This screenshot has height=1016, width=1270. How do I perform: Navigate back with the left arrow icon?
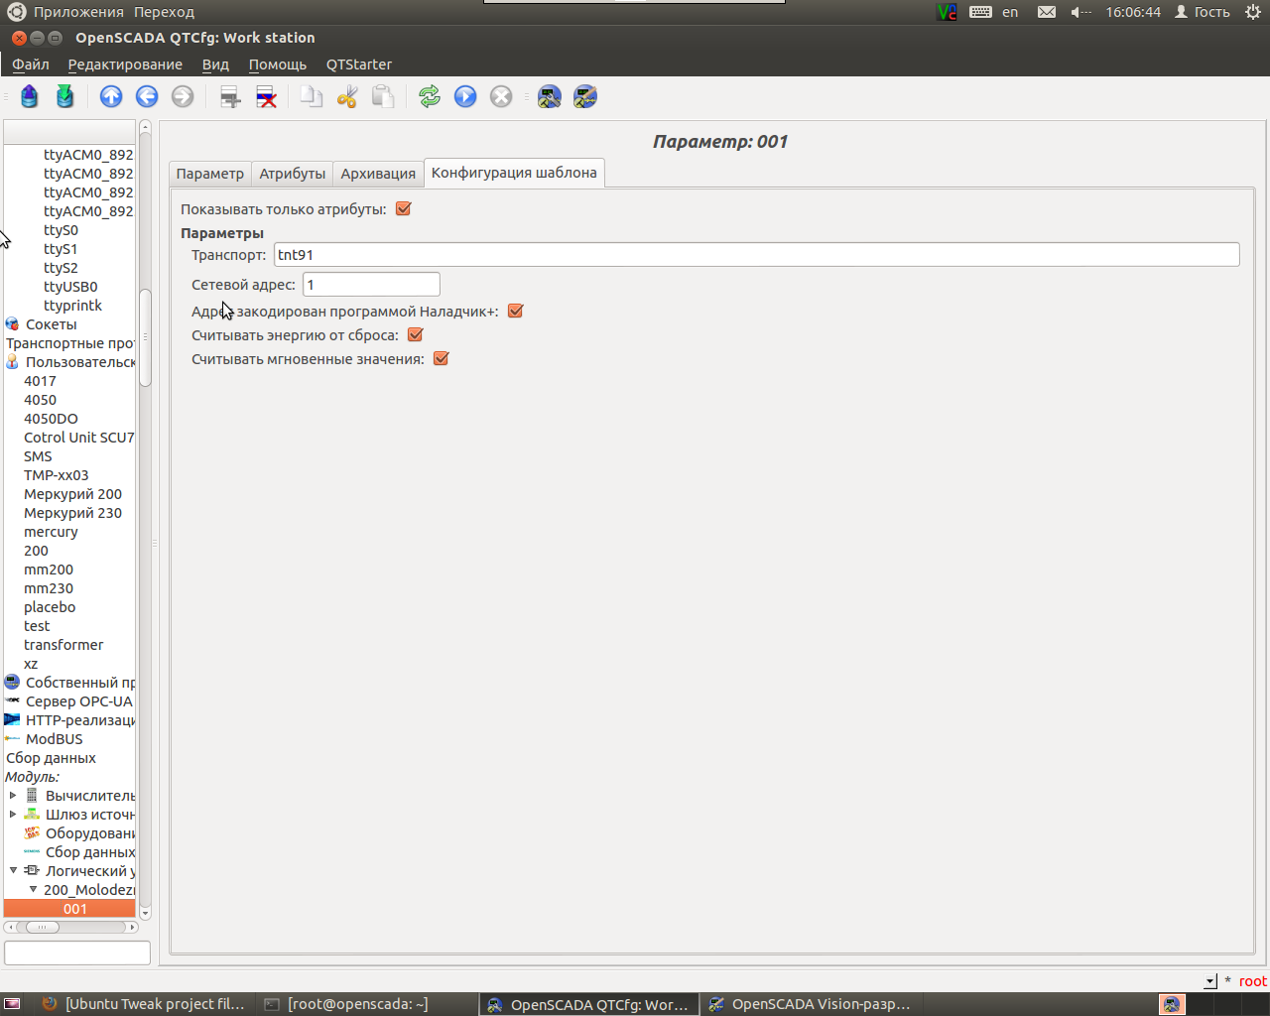coord(147,96)
